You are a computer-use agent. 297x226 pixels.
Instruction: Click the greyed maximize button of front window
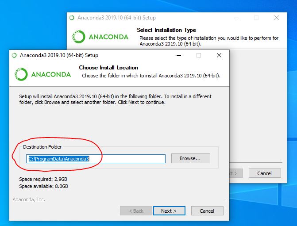point(199,55)
